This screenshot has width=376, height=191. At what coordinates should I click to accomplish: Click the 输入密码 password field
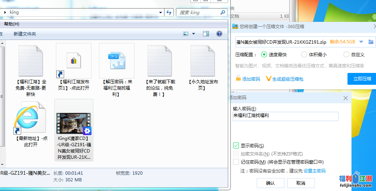pyautogui.click(x=285, y=116)
